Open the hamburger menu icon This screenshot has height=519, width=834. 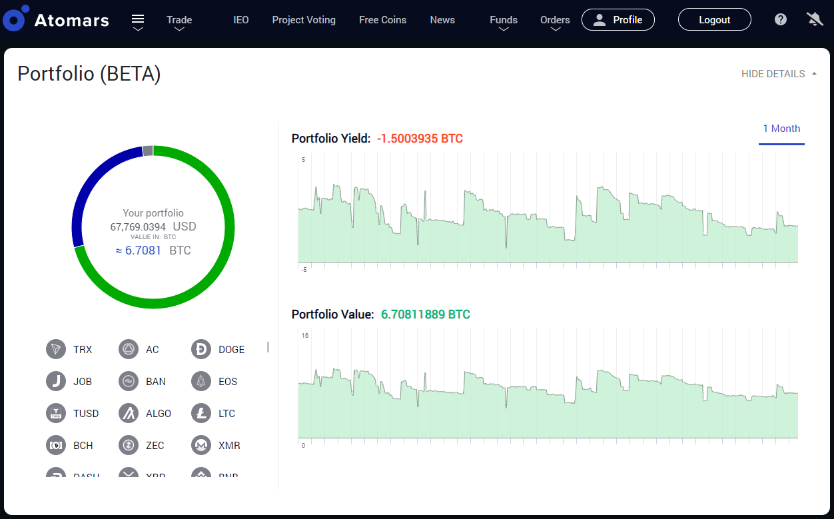coord(138,19)
